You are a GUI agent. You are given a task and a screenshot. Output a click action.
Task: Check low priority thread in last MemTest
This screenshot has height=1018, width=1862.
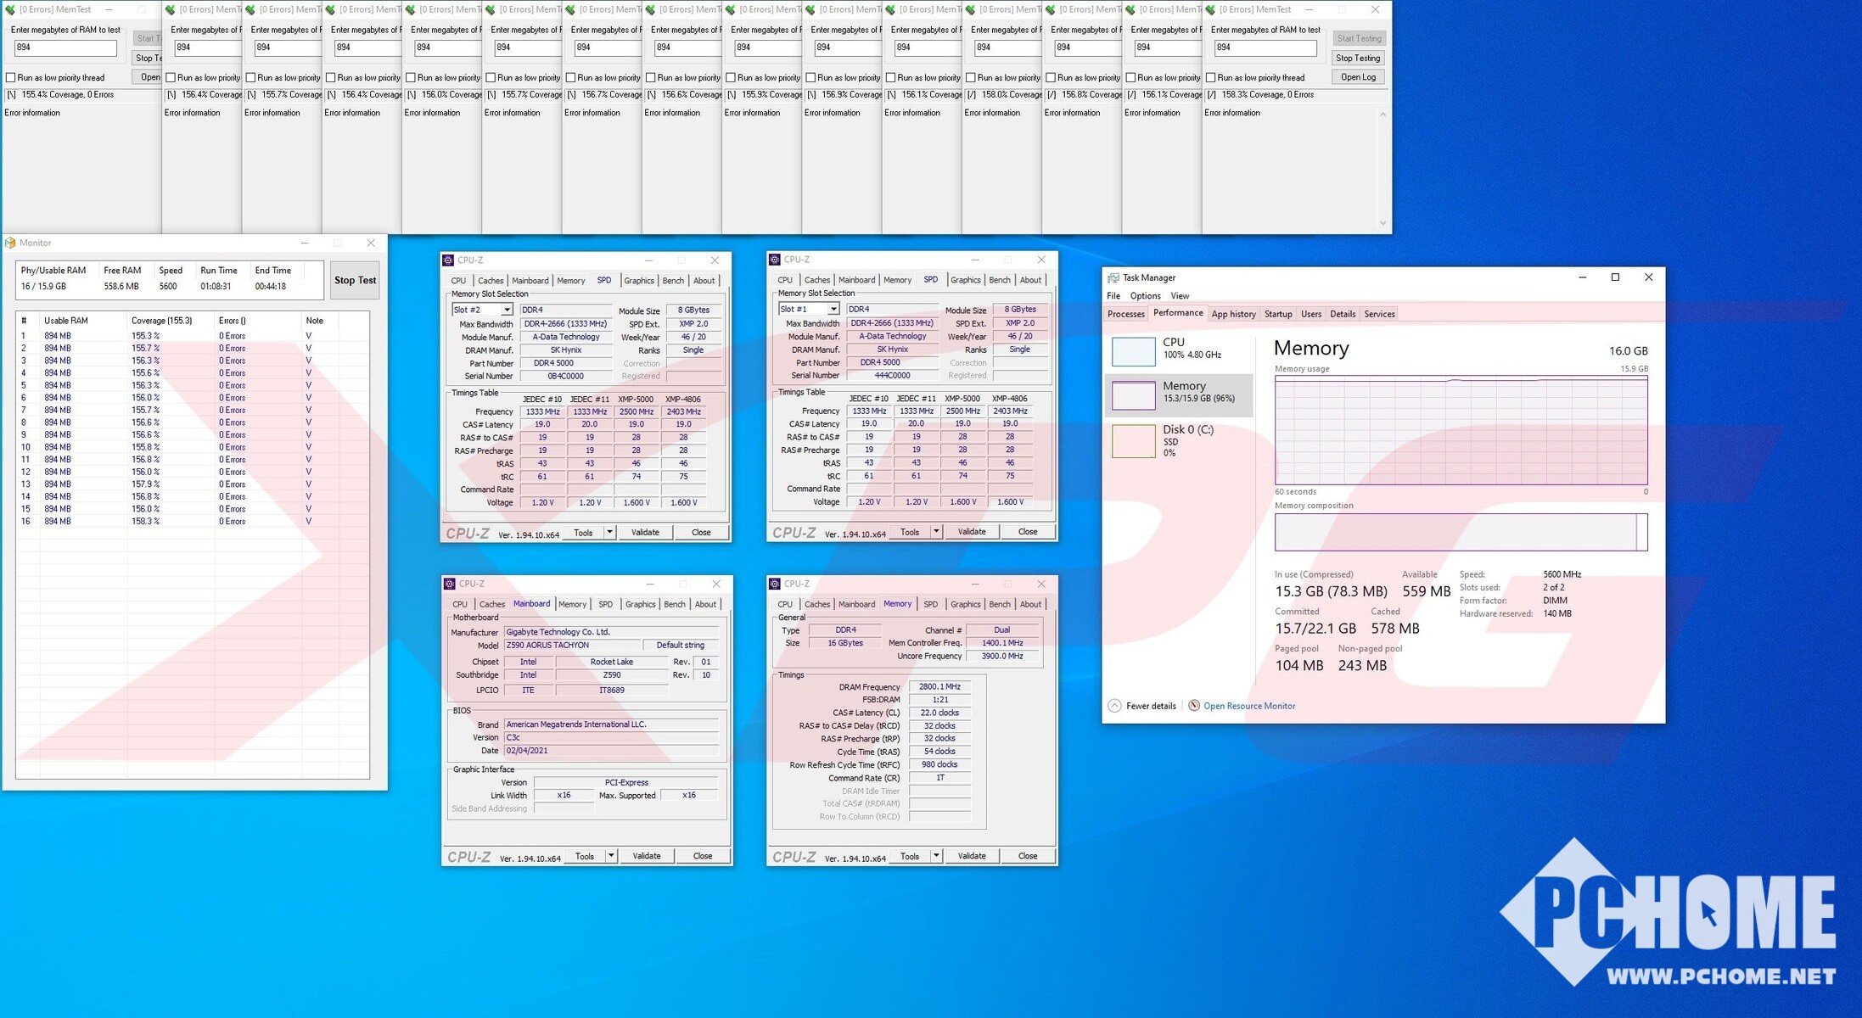1211,78
